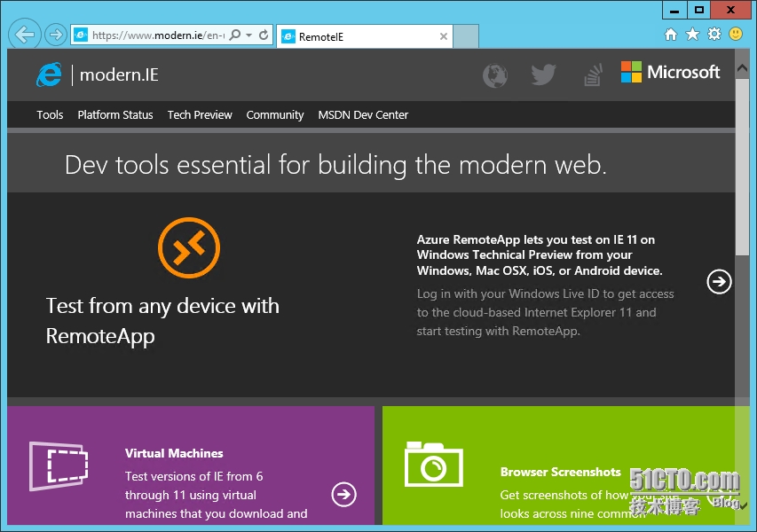This screenshot has width=757, height=532.
Task: Click the Virtual Machines tile arrow button
Action: [x=343, y=495]
